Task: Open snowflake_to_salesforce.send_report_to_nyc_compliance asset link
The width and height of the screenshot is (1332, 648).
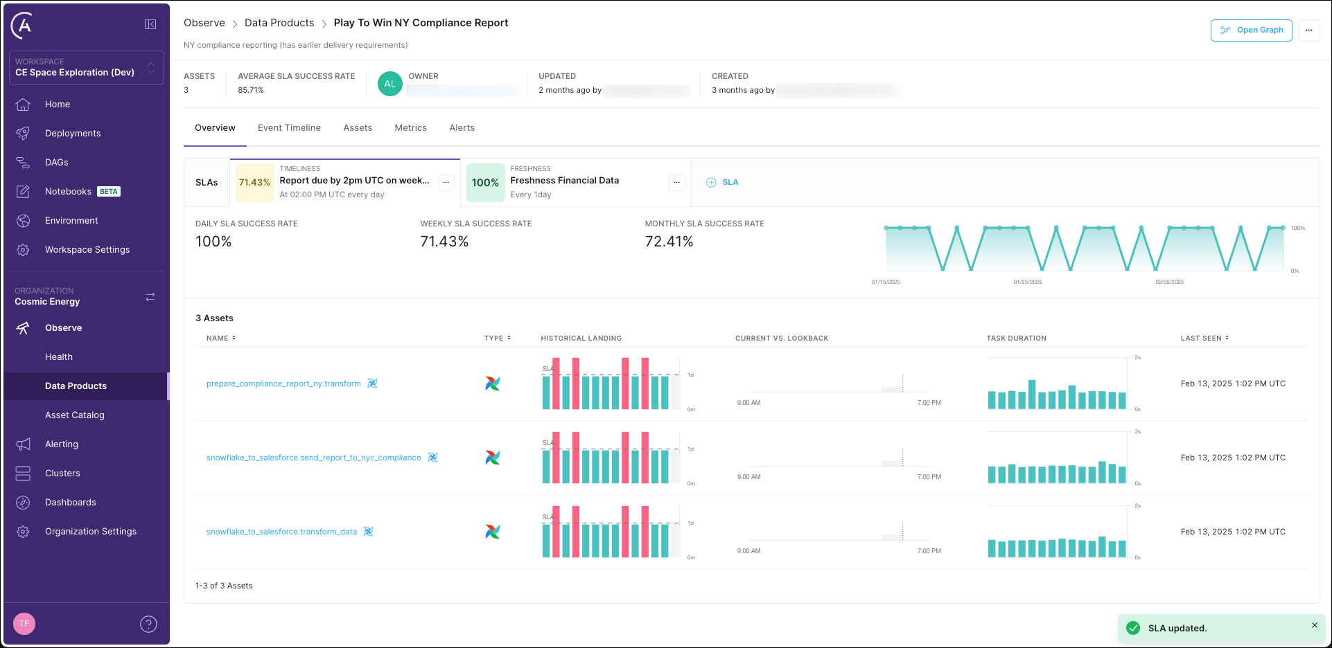Action: coord(313,458)
